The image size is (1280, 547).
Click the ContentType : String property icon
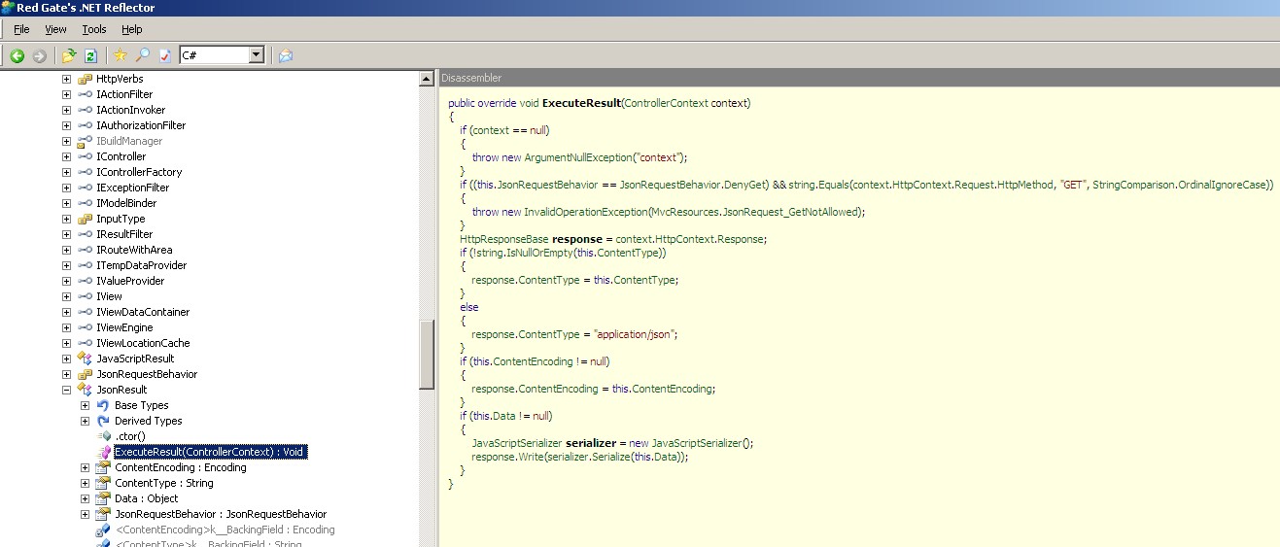(103, 483)
